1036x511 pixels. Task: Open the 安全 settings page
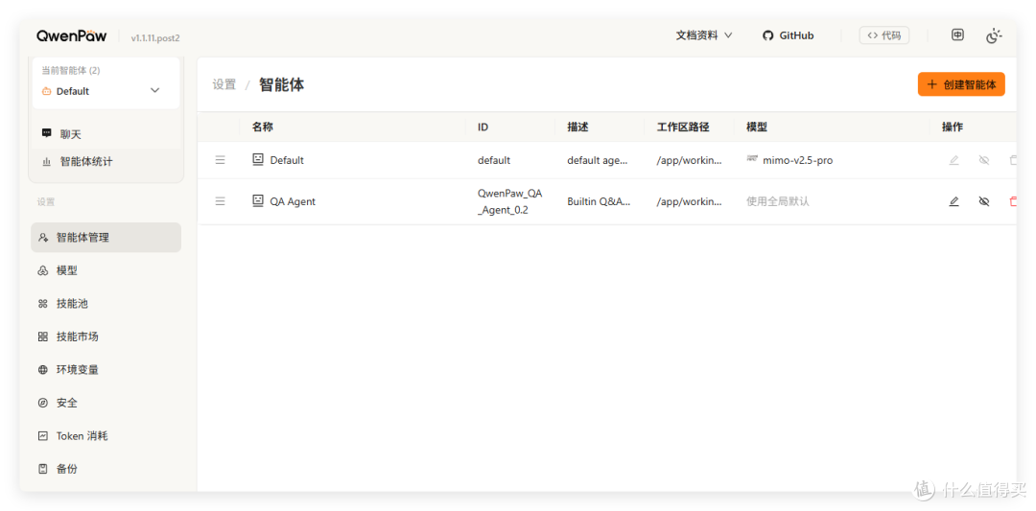(x=106, y=402)
